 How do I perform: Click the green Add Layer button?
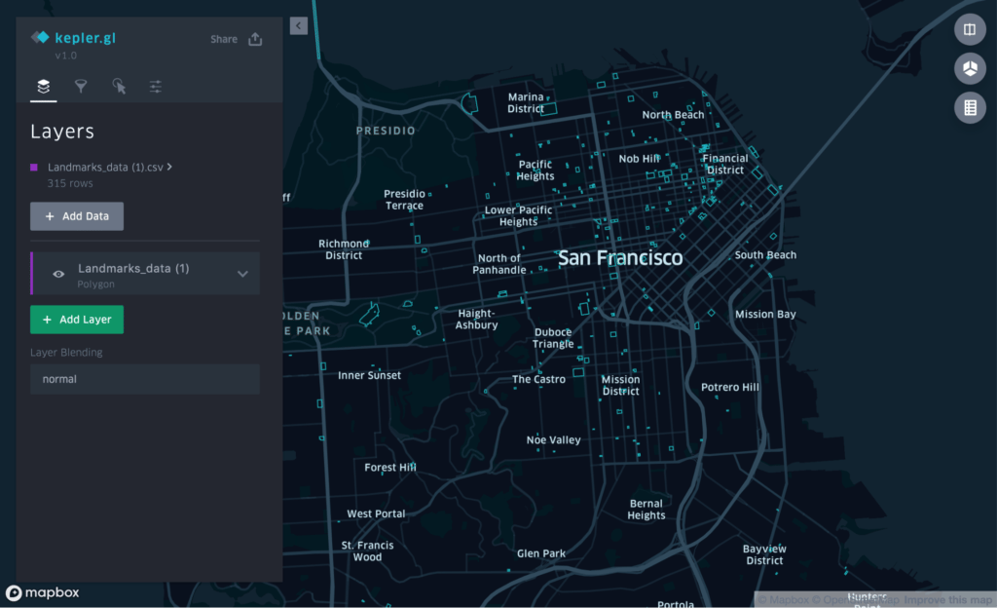click(77, 320)
